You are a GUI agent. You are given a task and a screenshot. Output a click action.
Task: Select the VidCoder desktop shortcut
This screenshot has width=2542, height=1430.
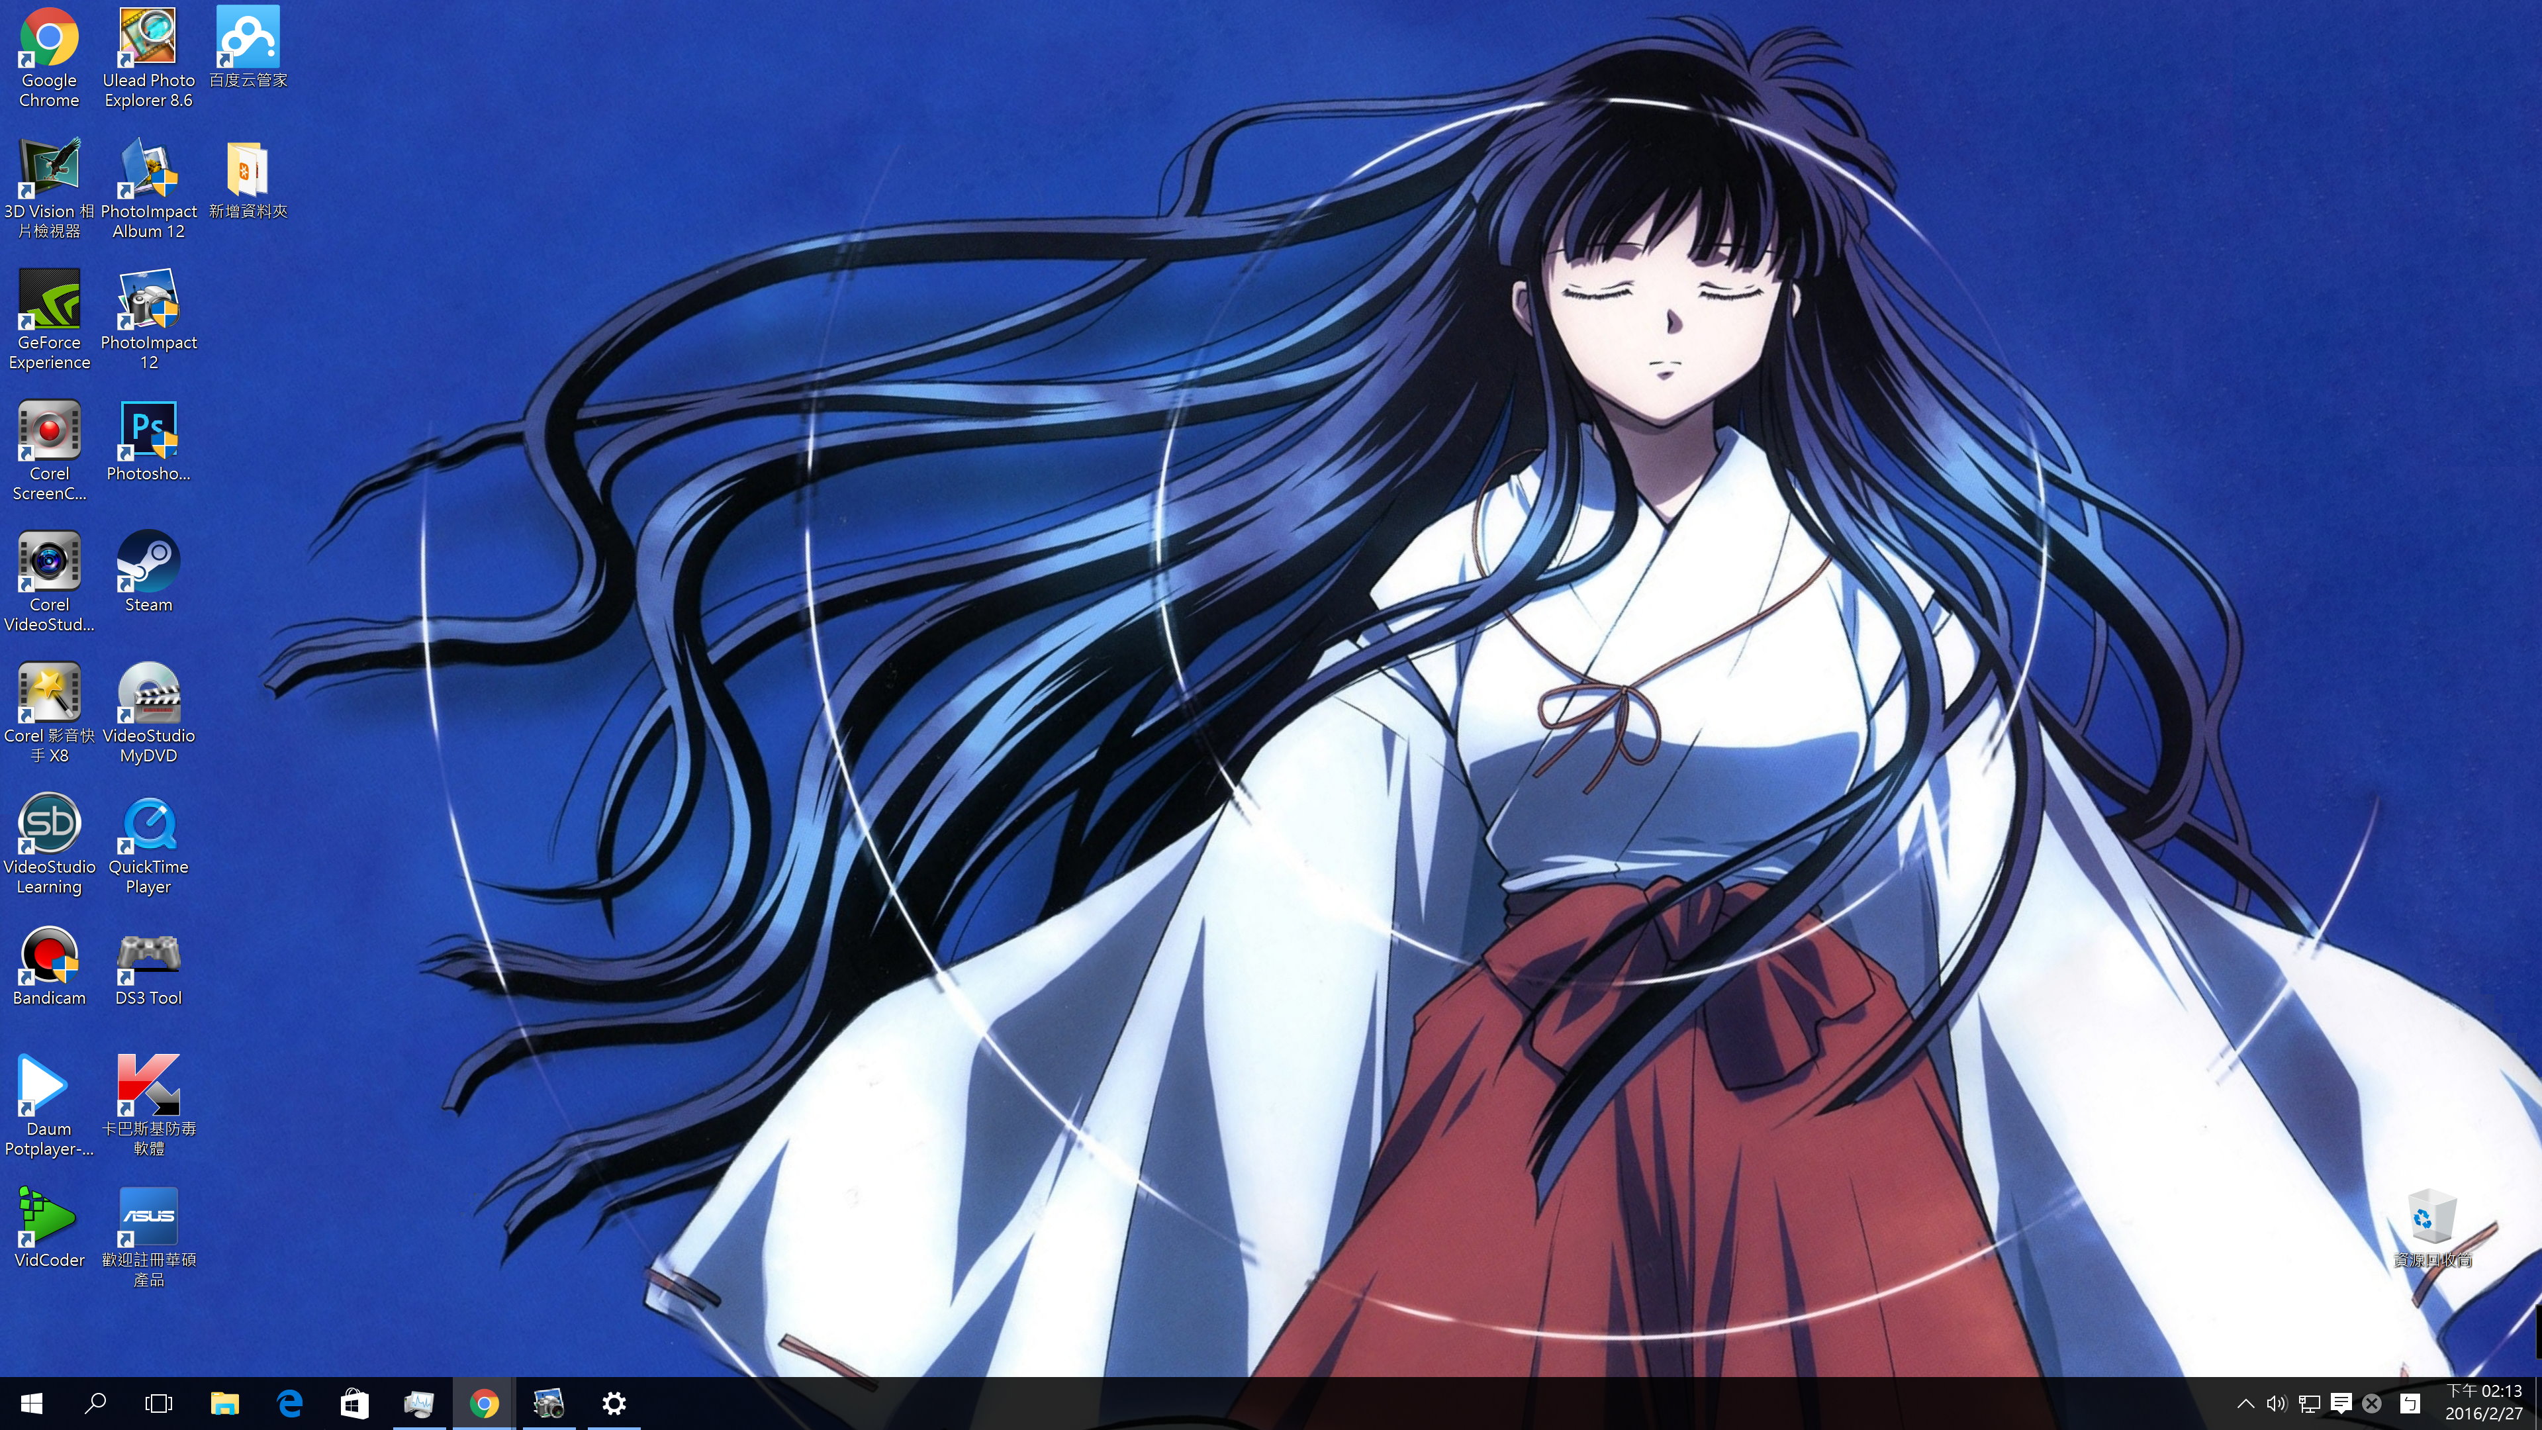[50, 1229]
